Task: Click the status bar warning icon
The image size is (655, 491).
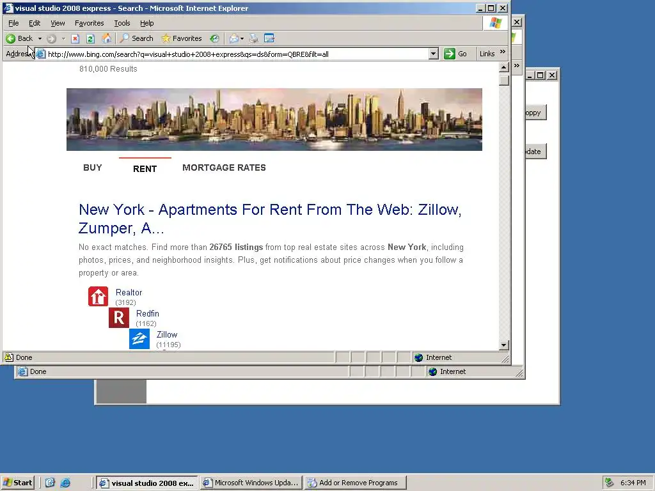Action: (x=9, y=357)
